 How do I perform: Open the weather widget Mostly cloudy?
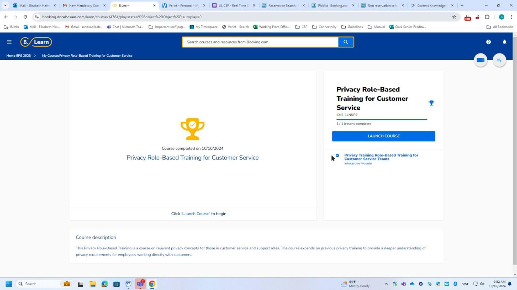[x=355, y=284]
